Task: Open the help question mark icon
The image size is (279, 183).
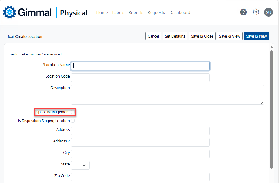Action: click(x=243, y=12)
